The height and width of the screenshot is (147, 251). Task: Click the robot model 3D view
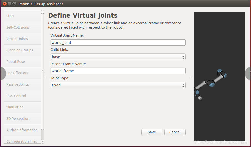click(220, 77)
